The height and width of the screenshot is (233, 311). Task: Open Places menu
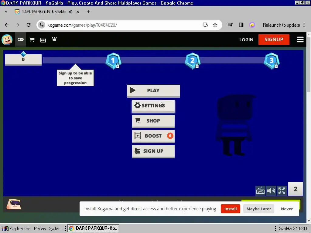(x=40, y=228)
